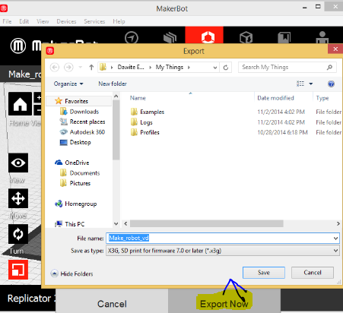Image resolution: width=343 pixels, height=313 pixels.
Task: Click the Save button
Action: coord(264,273)
